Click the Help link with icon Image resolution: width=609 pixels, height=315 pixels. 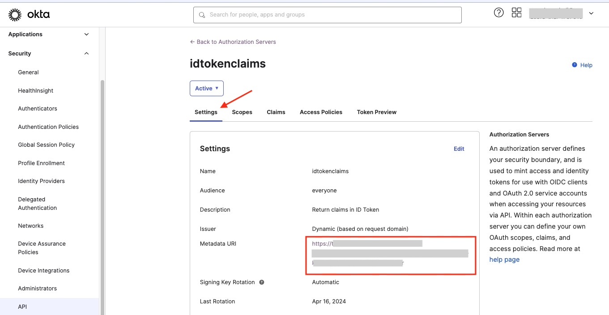582,65
